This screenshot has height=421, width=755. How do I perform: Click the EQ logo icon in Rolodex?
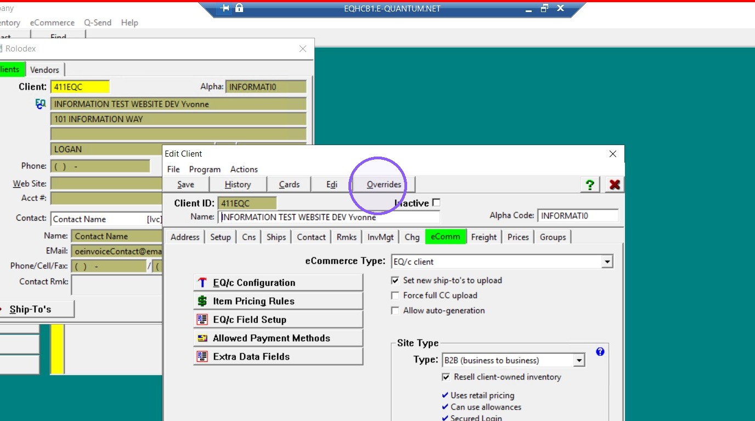pos(41,103)
